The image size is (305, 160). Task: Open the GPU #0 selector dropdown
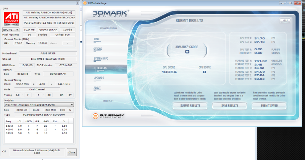click(11, 29)
